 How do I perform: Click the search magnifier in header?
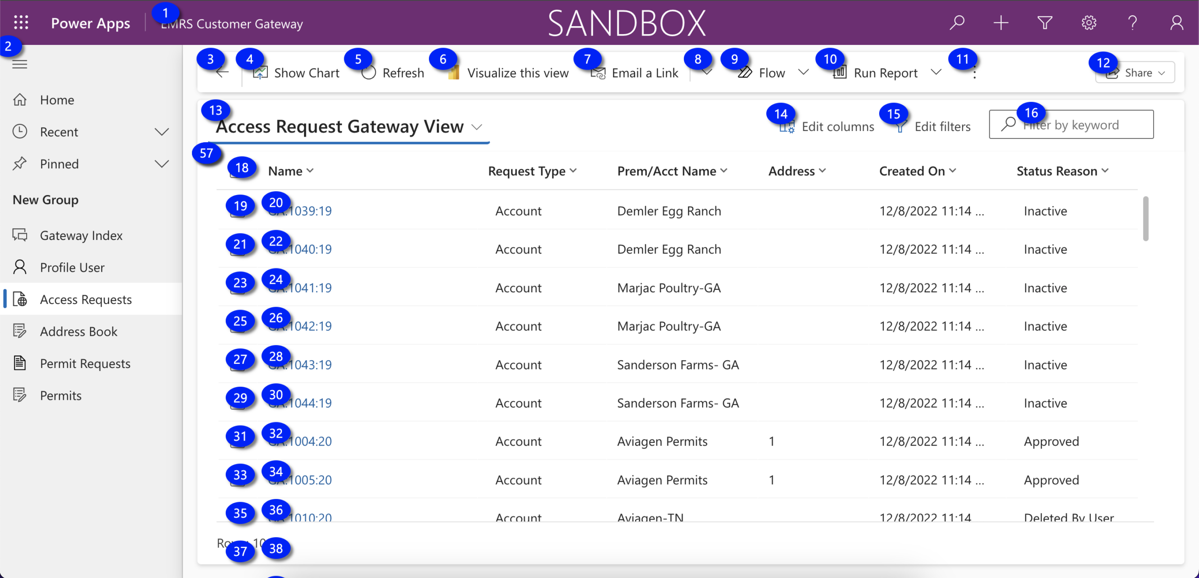956,22
